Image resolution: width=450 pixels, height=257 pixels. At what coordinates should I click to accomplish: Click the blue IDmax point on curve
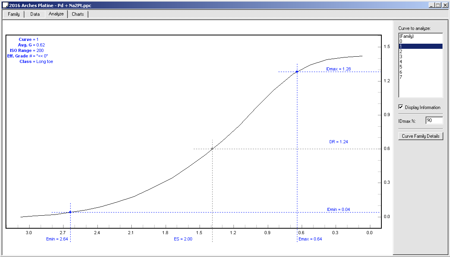click(297, 72)
